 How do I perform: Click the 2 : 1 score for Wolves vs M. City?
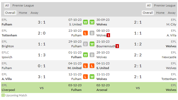pyautogui.click(x=138, y=22)
